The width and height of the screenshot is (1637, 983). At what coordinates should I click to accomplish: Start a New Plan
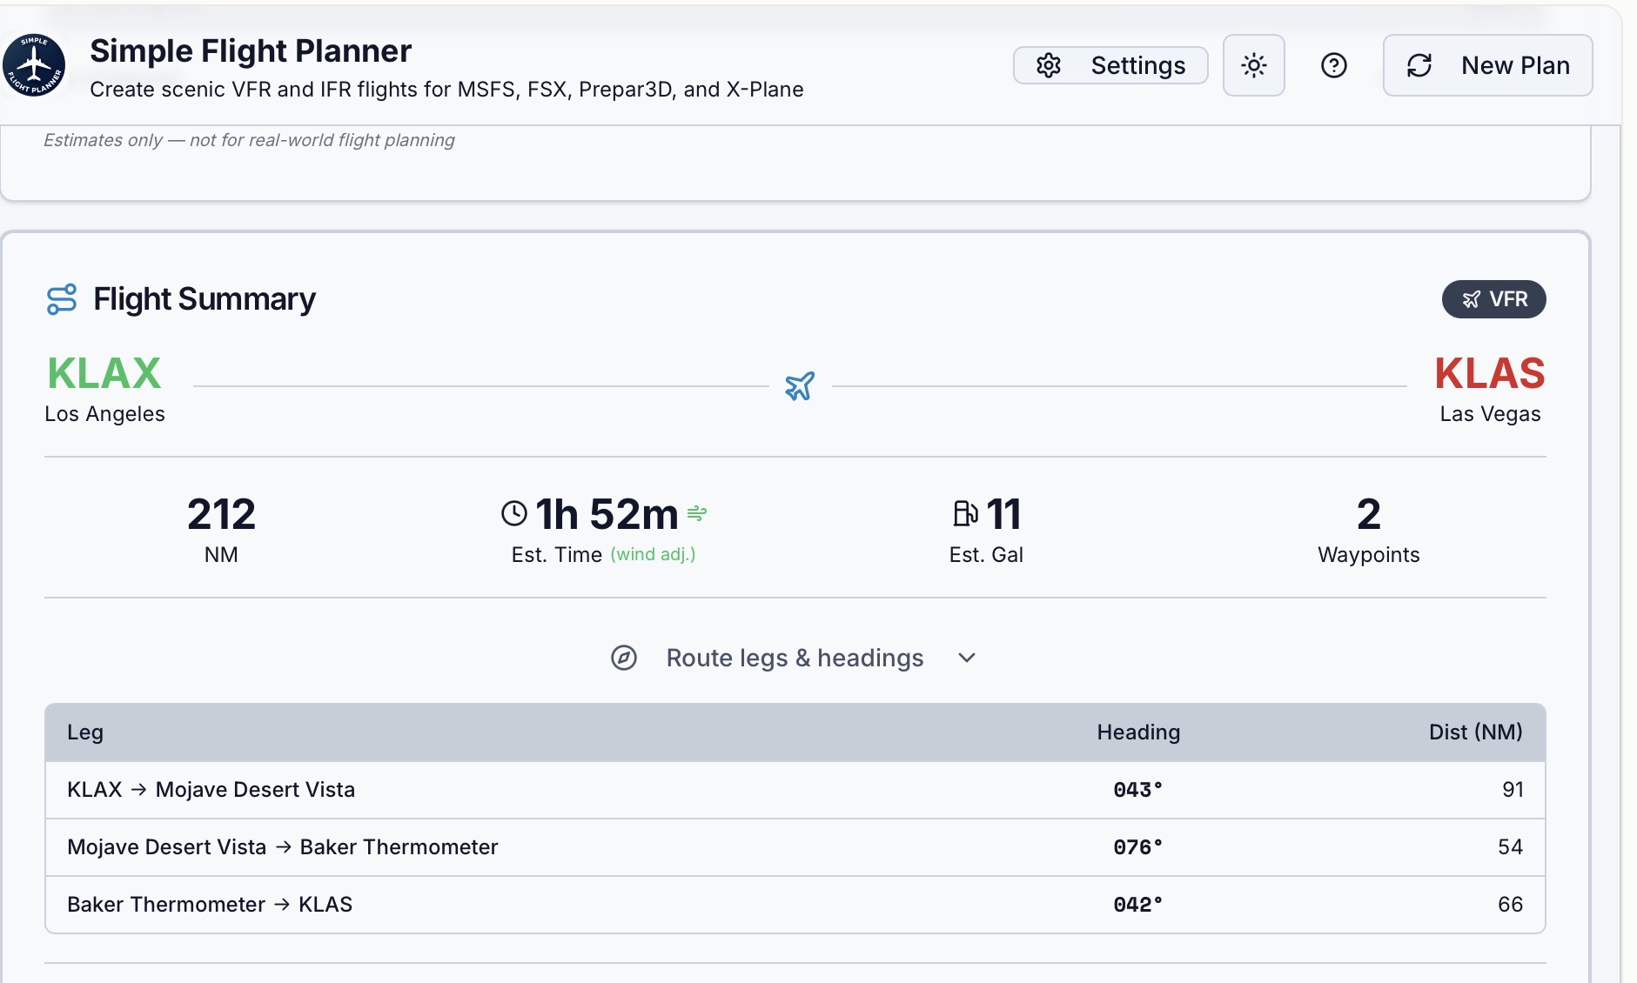pyautogui.click(x=1487, y=65)
